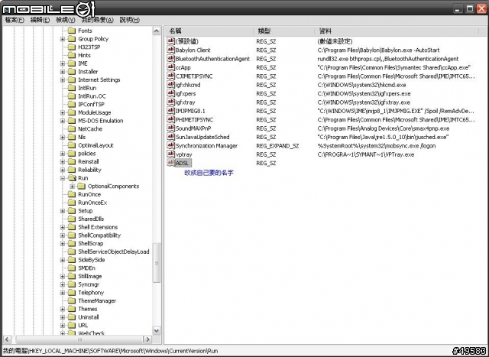489x357 pixels.
Task: Click the BluetoothAuthenticationAgent value icon
Action: pos(170,59)
